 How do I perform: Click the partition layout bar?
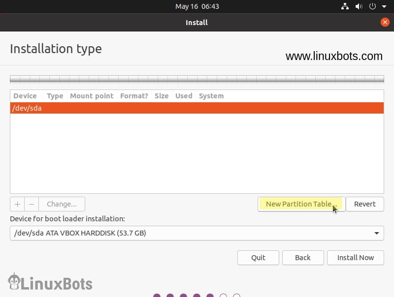point(197,79)
